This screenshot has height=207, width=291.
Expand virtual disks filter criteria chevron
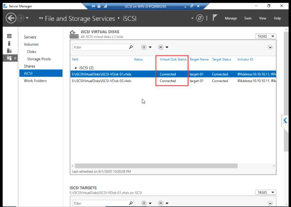coord(270,47)
